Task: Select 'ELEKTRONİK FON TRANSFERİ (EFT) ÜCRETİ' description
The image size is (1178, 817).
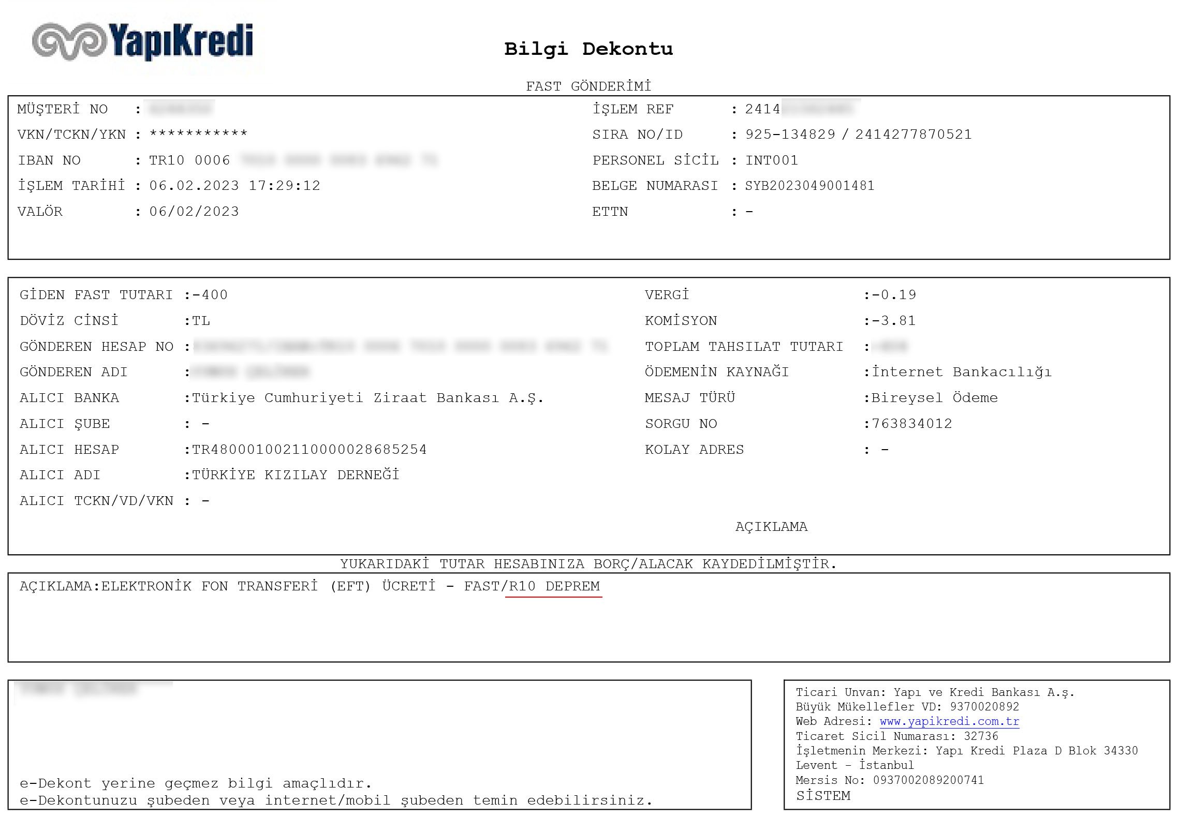Action: (269, 586)
